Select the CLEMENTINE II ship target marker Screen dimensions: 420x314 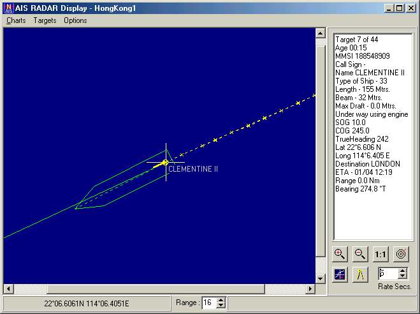(x=165, y=162)
